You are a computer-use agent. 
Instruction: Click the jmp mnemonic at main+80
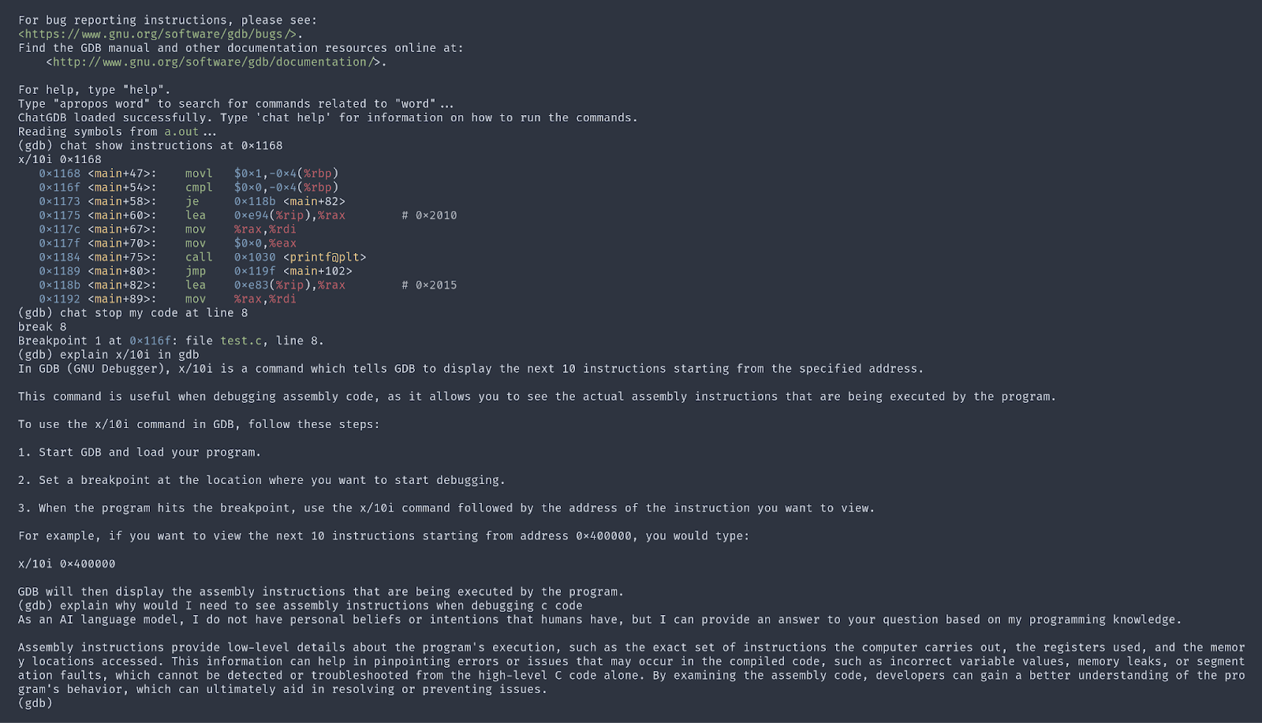(x=196, y=271)
